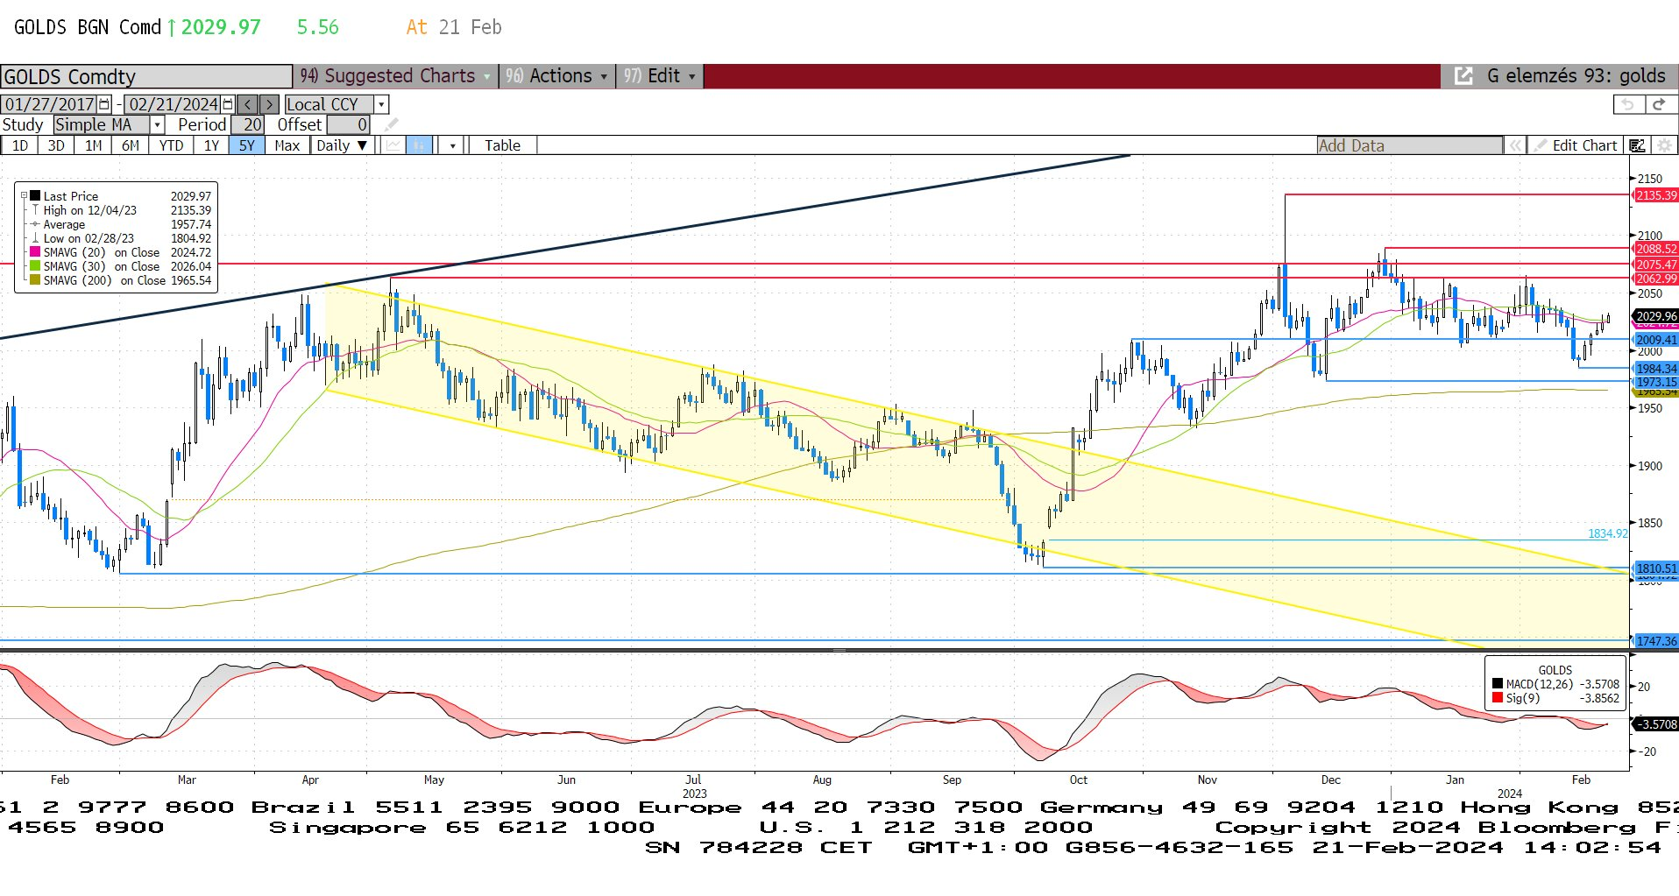Switch to Table view

point(502,145)
